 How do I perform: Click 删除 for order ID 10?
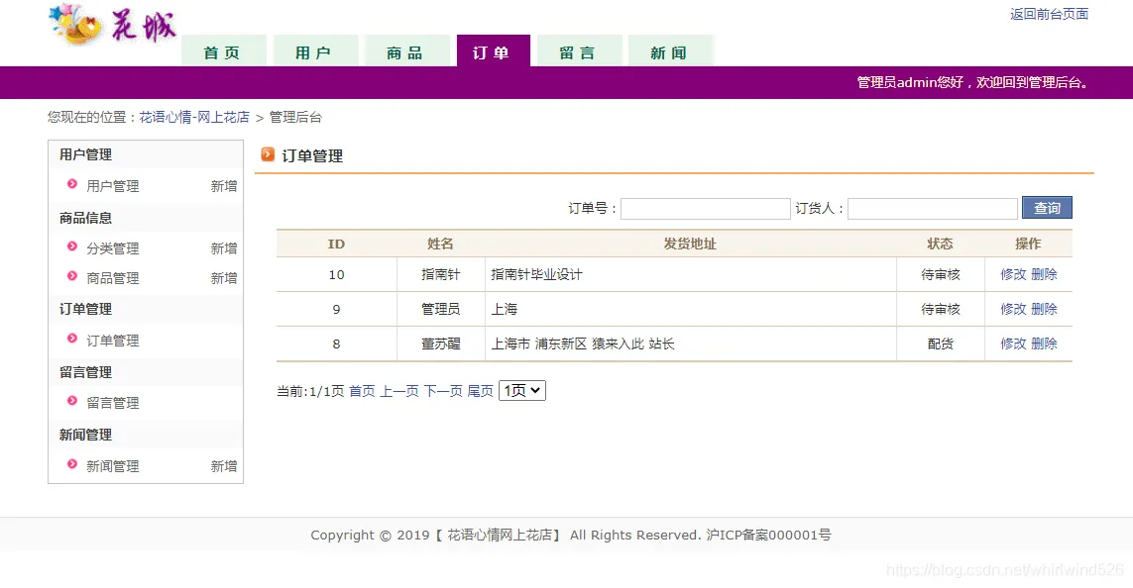[1044, 274]
